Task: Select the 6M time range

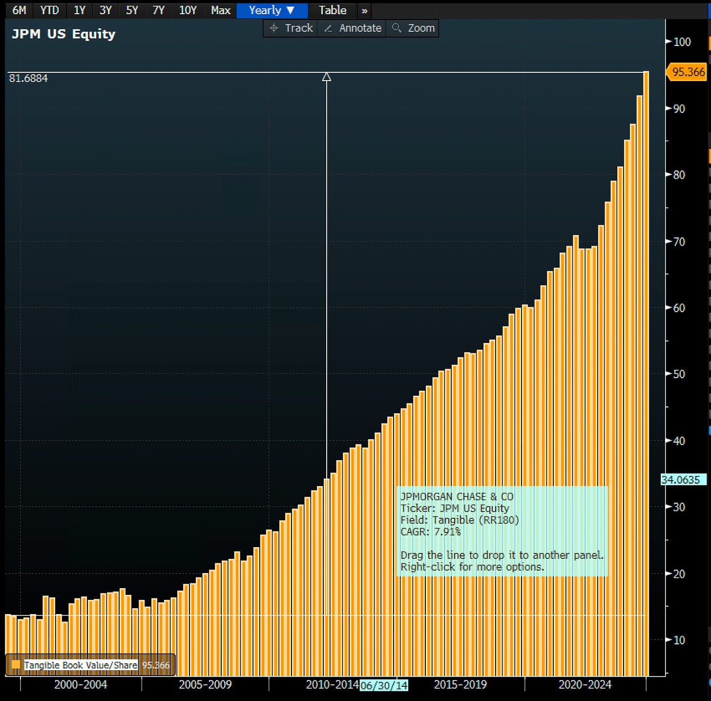Action: (19, 10)
